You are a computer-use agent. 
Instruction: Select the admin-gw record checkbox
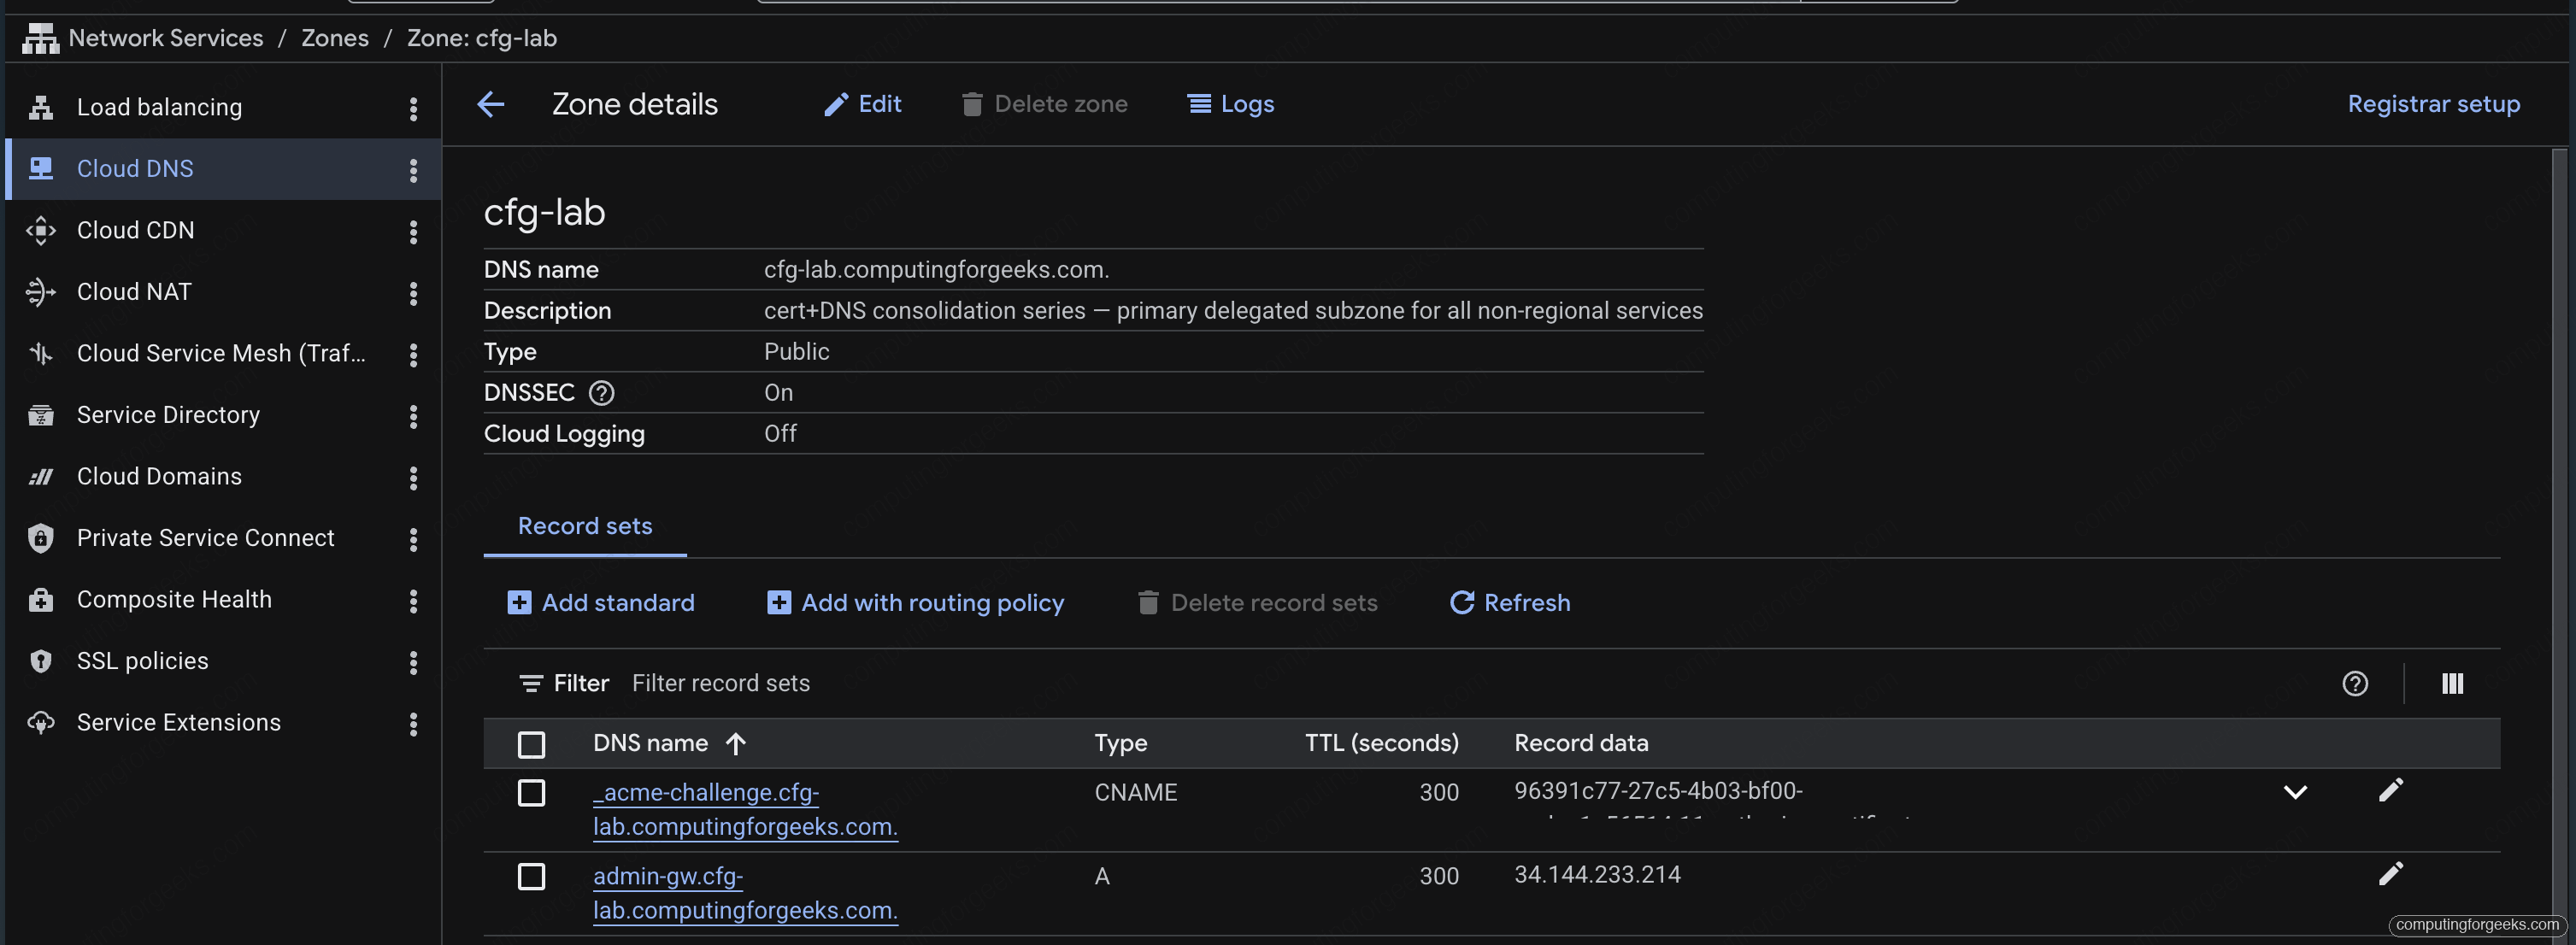[532, 877]
